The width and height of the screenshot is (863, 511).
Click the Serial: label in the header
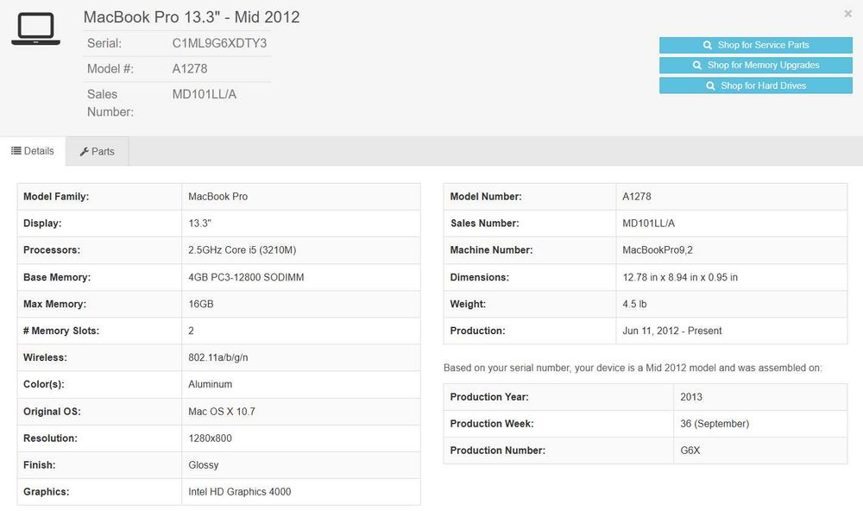tap(104, 43)
